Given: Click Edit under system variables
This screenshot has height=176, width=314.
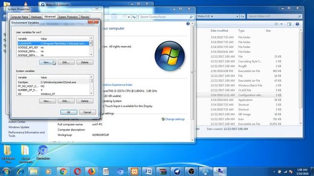Looking at the screenshot, I should click(66, 101).
